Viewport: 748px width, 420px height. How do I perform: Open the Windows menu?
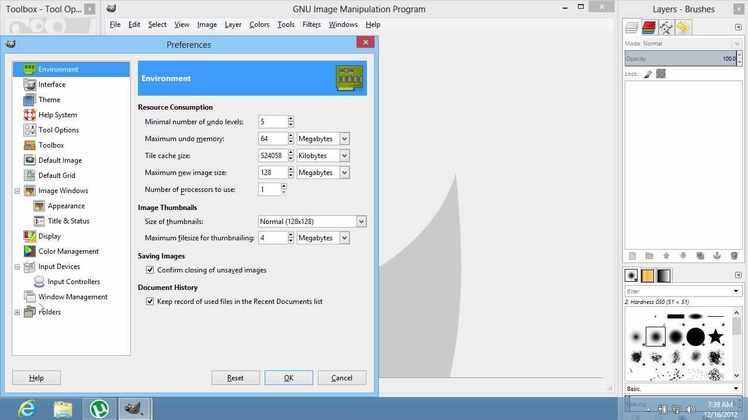(x=343, y=24)
